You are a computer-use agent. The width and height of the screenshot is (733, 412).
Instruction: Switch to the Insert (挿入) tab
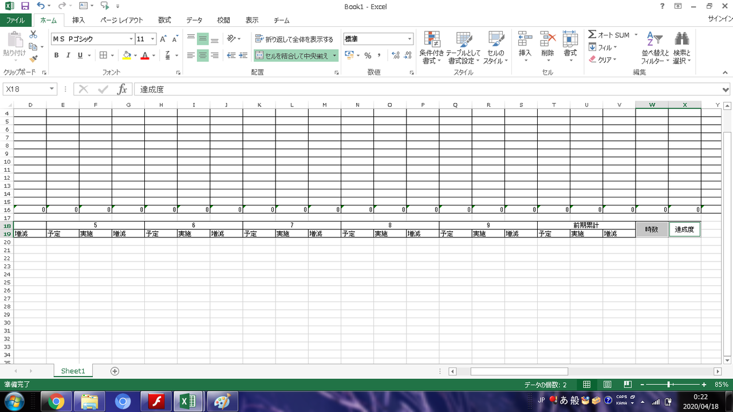click(78, 20)
